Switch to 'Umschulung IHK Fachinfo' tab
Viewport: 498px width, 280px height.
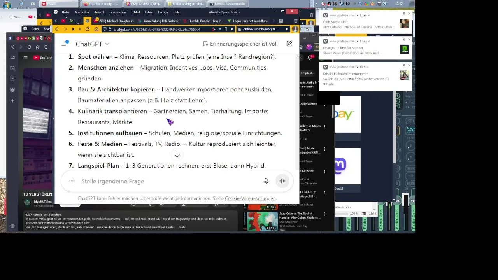coord(158,21)
